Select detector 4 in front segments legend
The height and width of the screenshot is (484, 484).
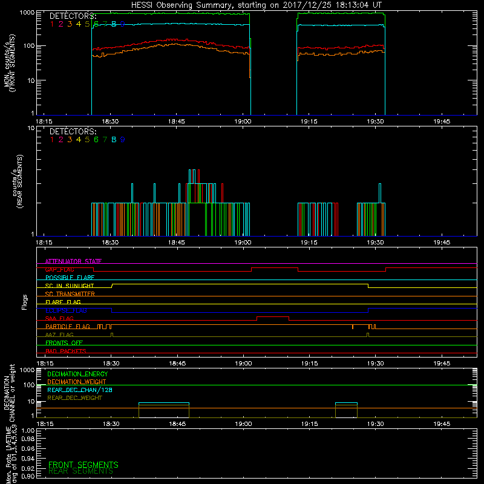point(79,24)
